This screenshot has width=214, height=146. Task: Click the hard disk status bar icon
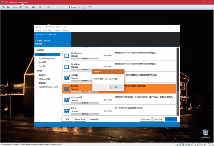(177, 145)
